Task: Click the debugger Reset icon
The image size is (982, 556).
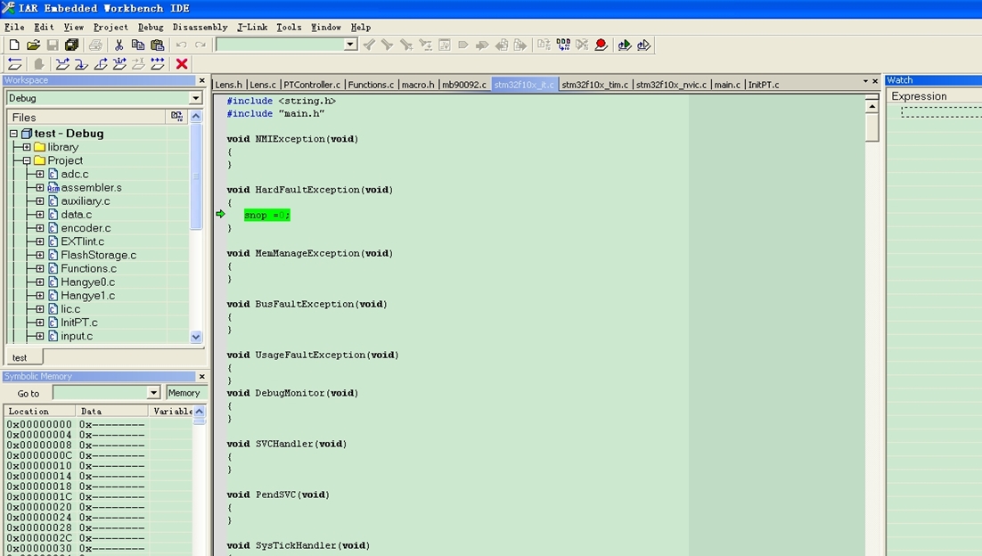Action: 15,64
